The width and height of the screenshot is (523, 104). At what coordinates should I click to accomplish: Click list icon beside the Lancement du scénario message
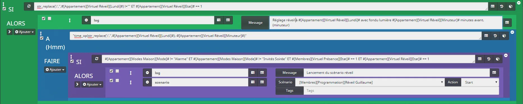click(x=494, y=73)
